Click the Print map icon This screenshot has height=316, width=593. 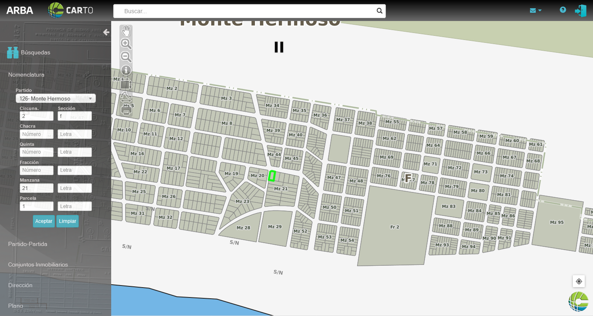[x=126, y=110]
